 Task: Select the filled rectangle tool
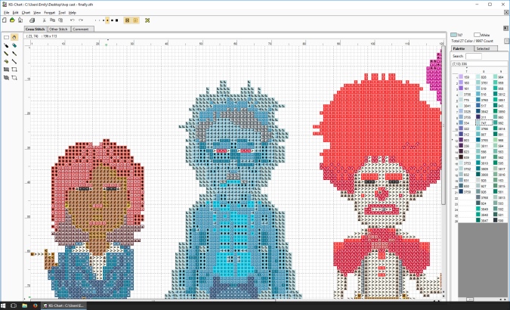6,70
